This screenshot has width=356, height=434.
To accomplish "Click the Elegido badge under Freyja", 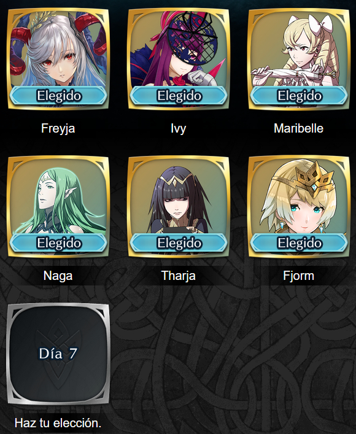I will [58, 96].
